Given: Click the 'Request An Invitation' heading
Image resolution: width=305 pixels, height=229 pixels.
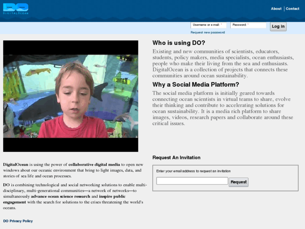Looking at the screenshot, I should click(176, 158).
